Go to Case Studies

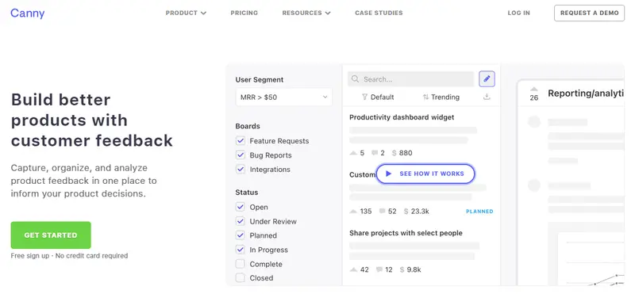coord(379,13)
